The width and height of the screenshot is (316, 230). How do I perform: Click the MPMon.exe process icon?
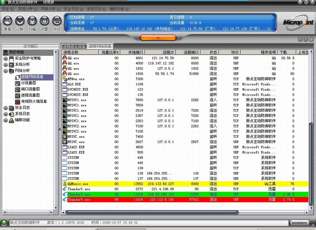pyautogui.click(x=65, y=79)
